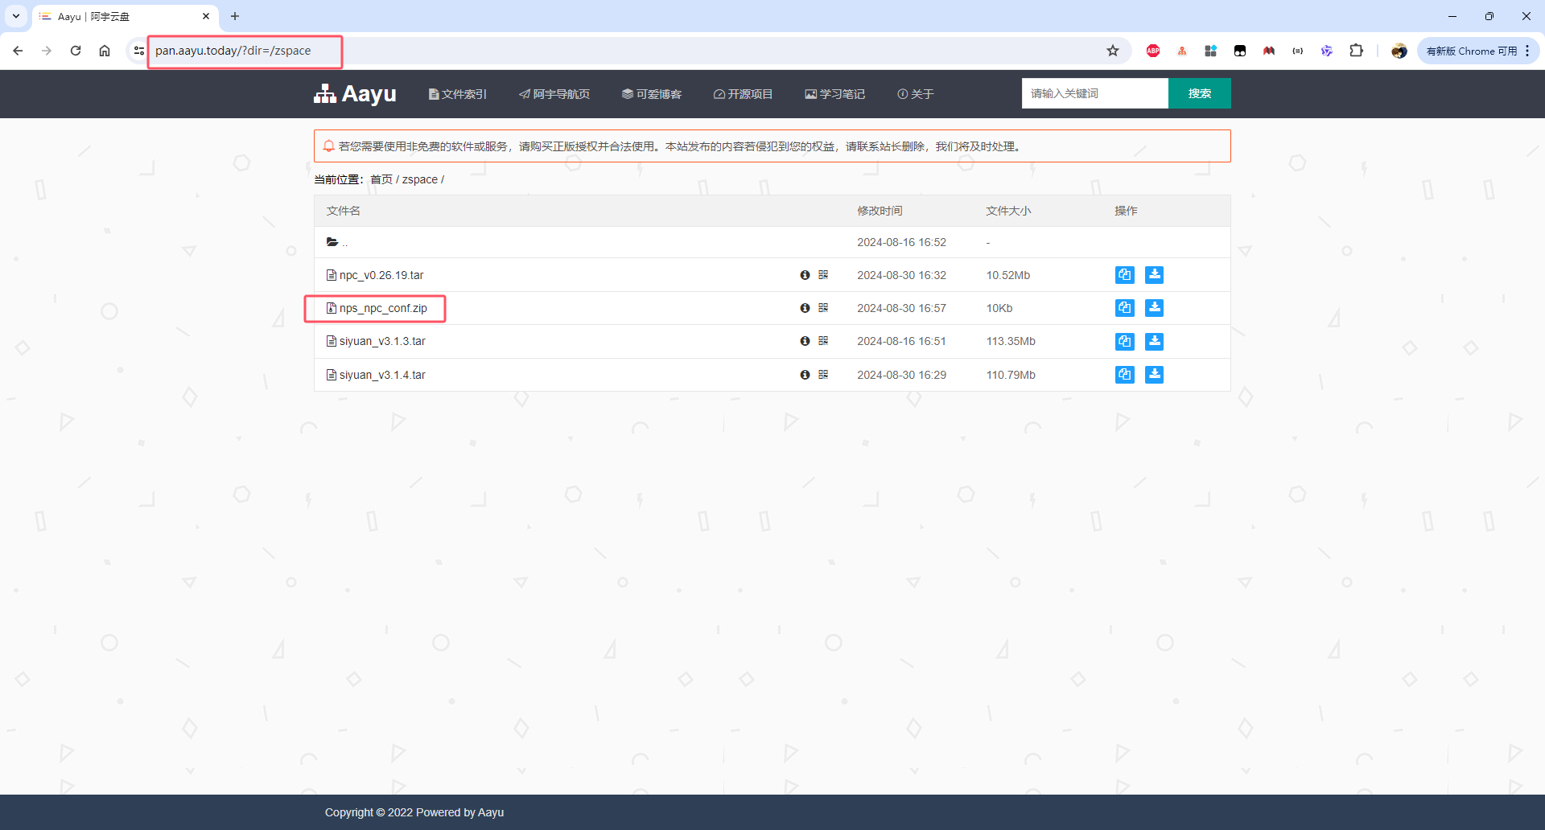Open nps_npc_conf.zip file link

pos(383,308)
